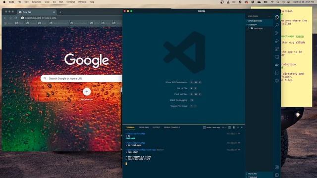Click the Apple menu icon

coord(4,2)
